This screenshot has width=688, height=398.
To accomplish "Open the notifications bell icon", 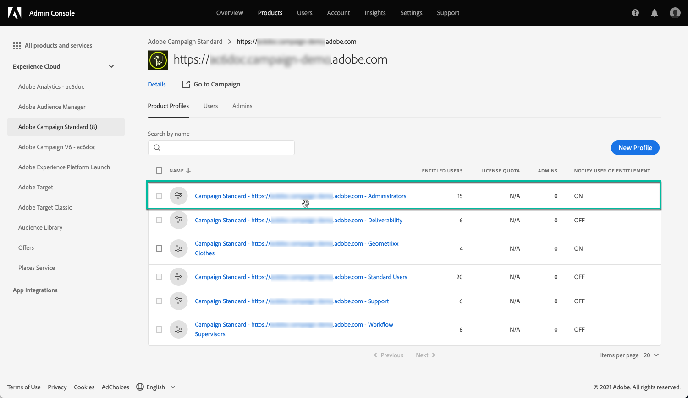I will click(x=655, y=13).
